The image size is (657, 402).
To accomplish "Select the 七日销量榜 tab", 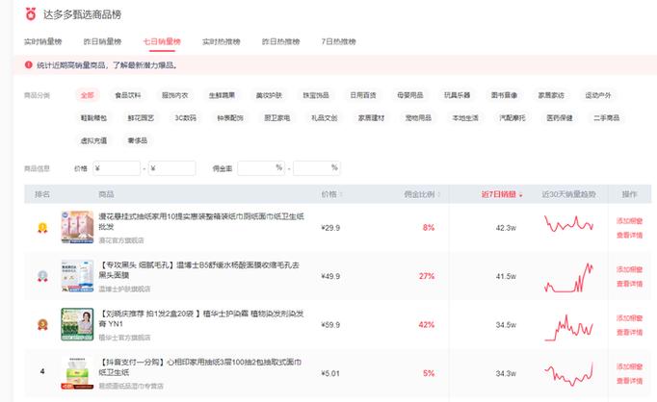I will click(162, 41).
